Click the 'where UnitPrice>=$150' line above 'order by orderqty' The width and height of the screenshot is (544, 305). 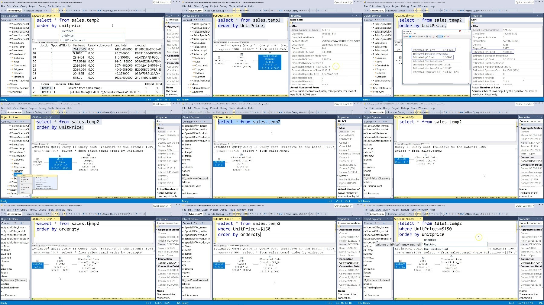[x=244, y=229]
